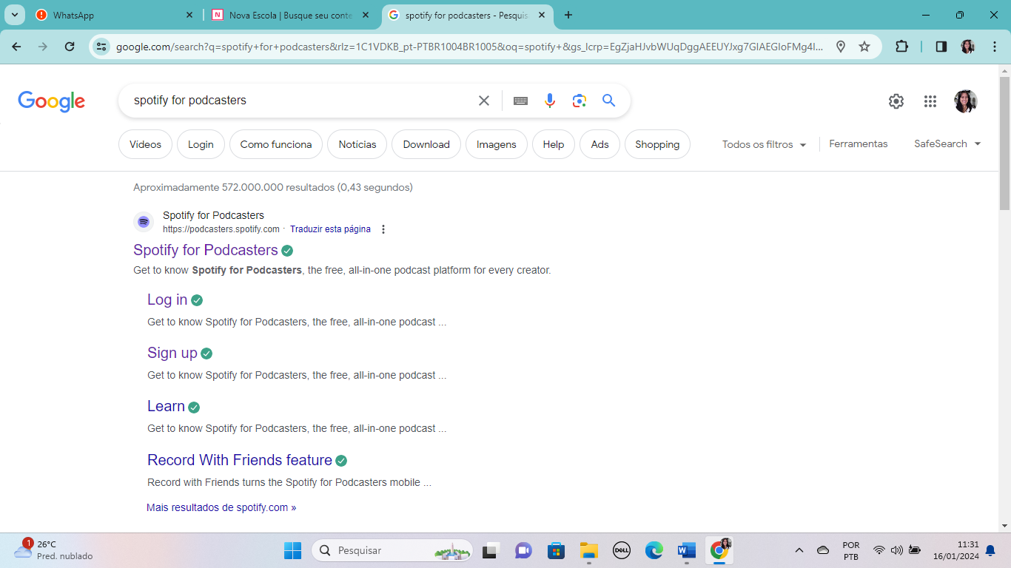Open Record With Friends feature link
This screenshot has height=568, width=1011.
(240, 460)
